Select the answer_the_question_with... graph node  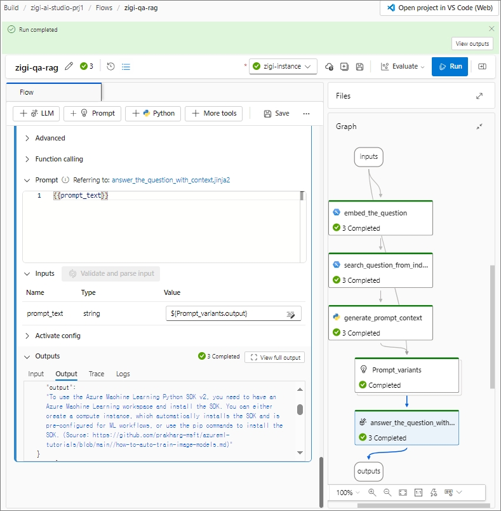click(406, 428)
